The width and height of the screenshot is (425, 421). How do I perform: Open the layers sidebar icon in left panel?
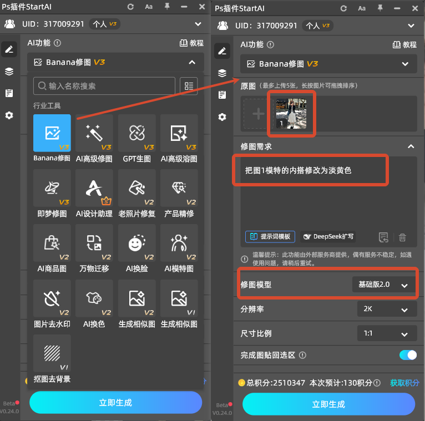tap(9, 72)
